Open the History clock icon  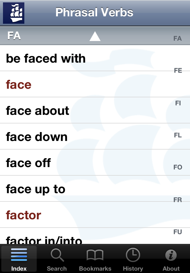click(x=133, y=255)
